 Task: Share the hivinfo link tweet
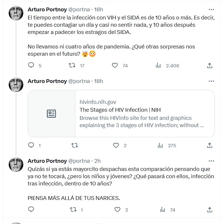tap(209, 145)
